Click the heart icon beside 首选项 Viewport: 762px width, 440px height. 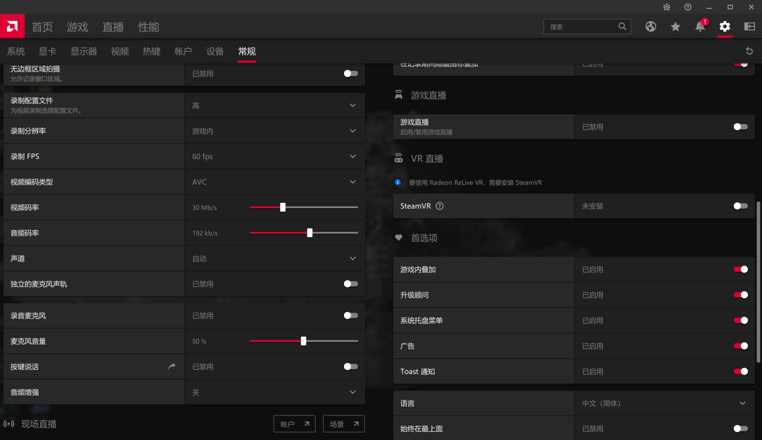coord(398,238)
